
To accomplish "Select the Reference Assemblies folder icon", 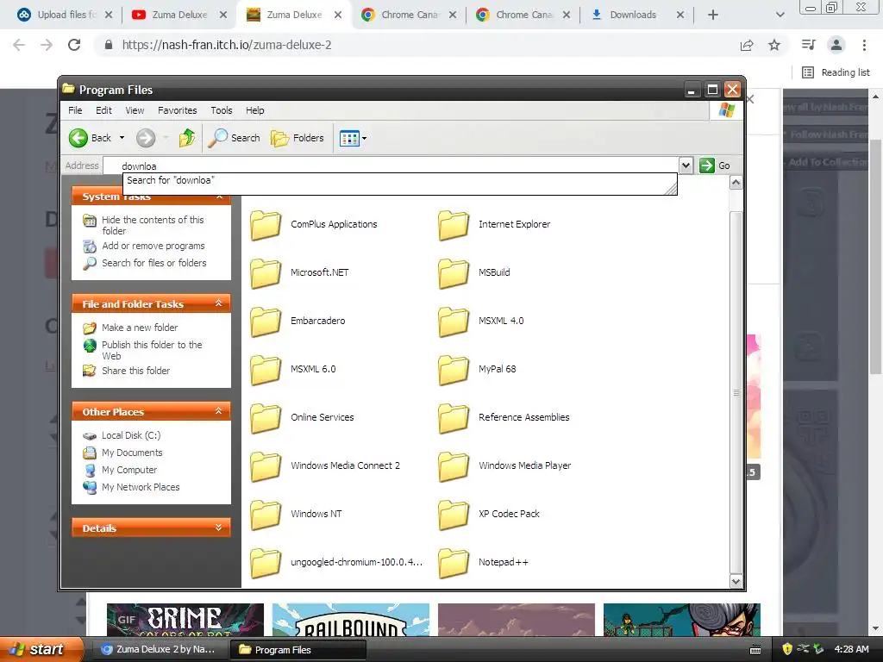I will click(x=454, y=418).
